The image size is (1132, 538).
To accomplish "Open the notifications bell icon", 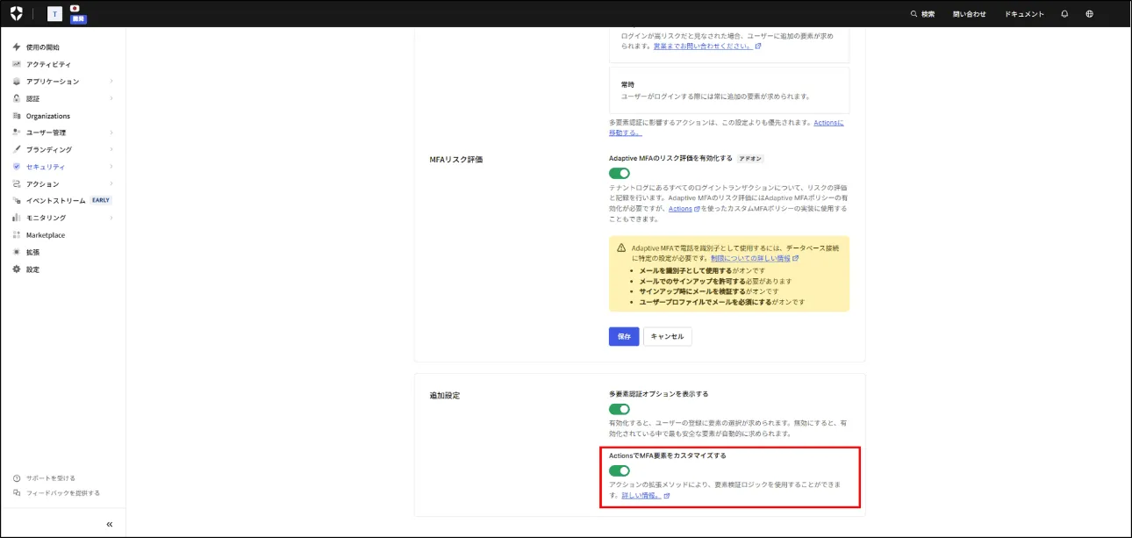I will 1064,14.
